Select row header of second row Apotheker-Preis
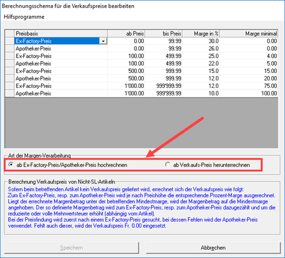Image resolution: width=285 pixels, height=258 pixels. 9,49
